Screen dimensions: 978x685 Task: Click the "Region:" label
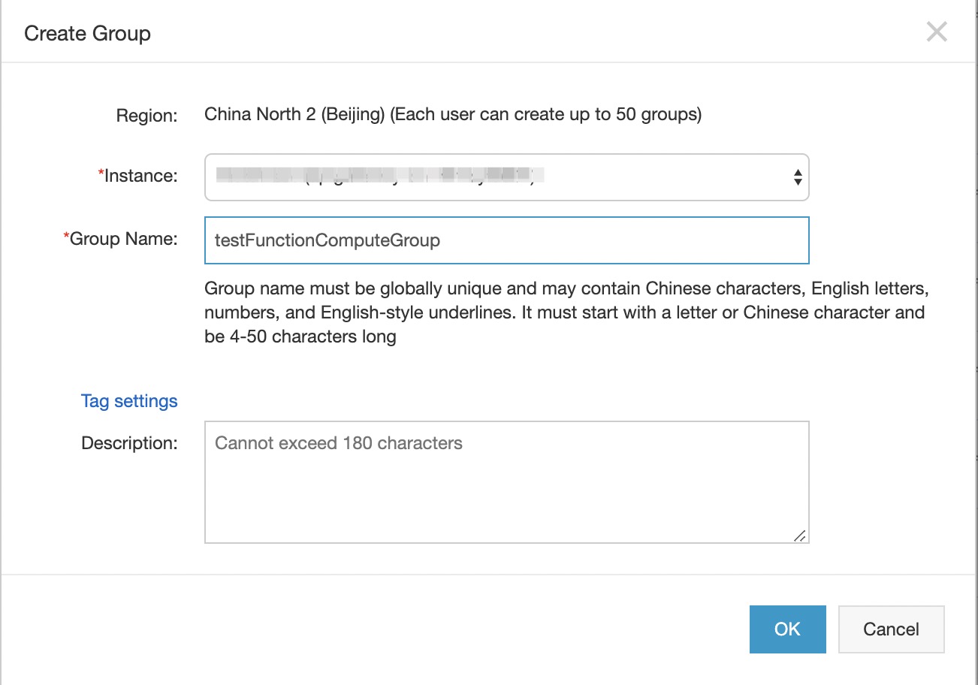click(146, 116)
